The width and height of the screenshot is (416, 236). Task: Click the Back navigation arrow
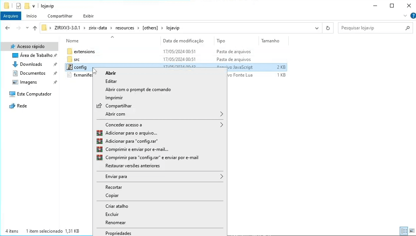click(7, 28)
